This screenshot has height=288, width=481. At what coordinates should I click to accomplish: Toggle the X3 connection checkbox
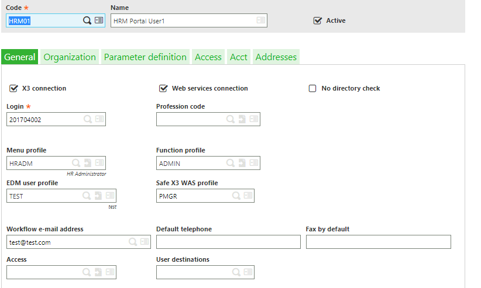[x=13, y=88]
